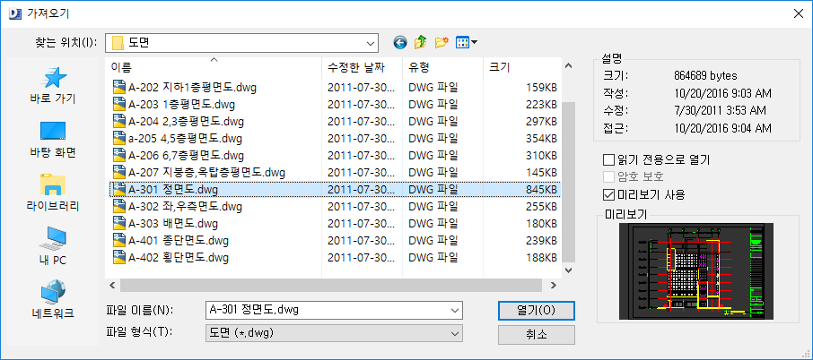Click 864689 bytes size value
Image resolution: width=813 pixels, height=360 pixels.
(705, 75)
